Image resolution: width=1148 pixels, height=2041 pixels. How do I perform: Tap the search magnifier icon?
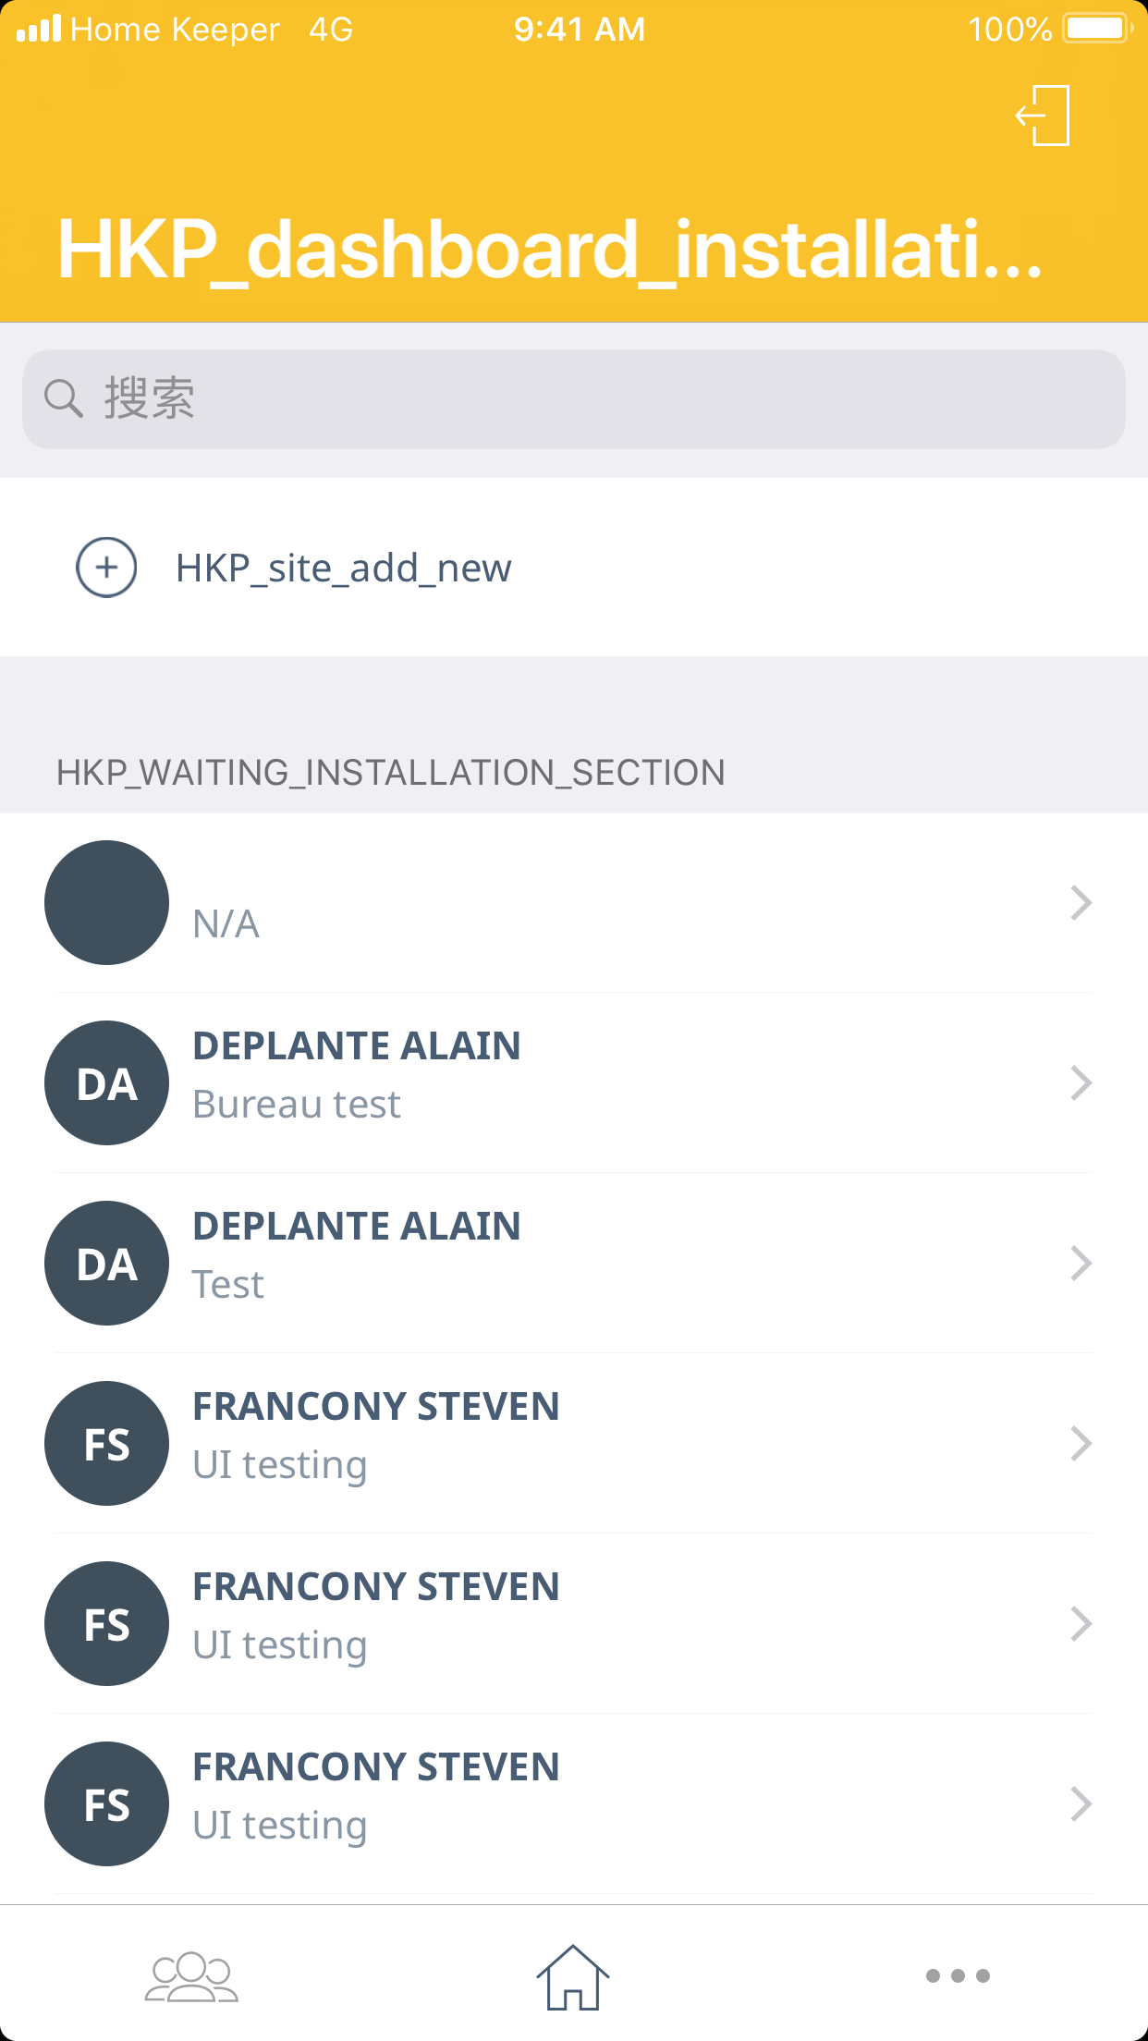63,399
